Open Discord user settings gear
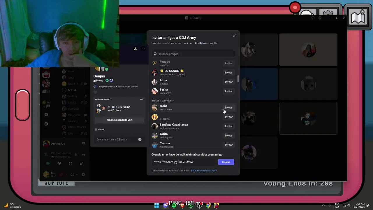373x210 pixels. [83, 174]
